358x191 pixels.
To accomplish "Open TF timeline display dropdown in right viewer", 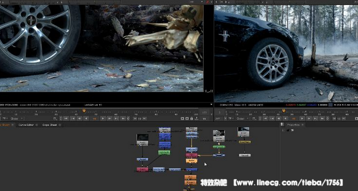I will (231, 119).
